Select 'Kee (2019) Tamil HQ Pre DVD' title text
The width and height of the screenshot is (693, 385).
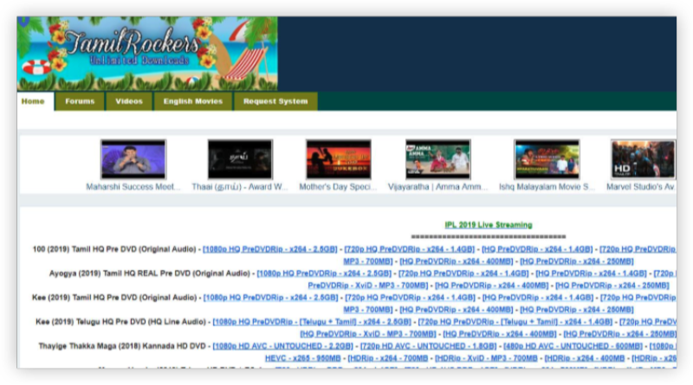(114, 298)
